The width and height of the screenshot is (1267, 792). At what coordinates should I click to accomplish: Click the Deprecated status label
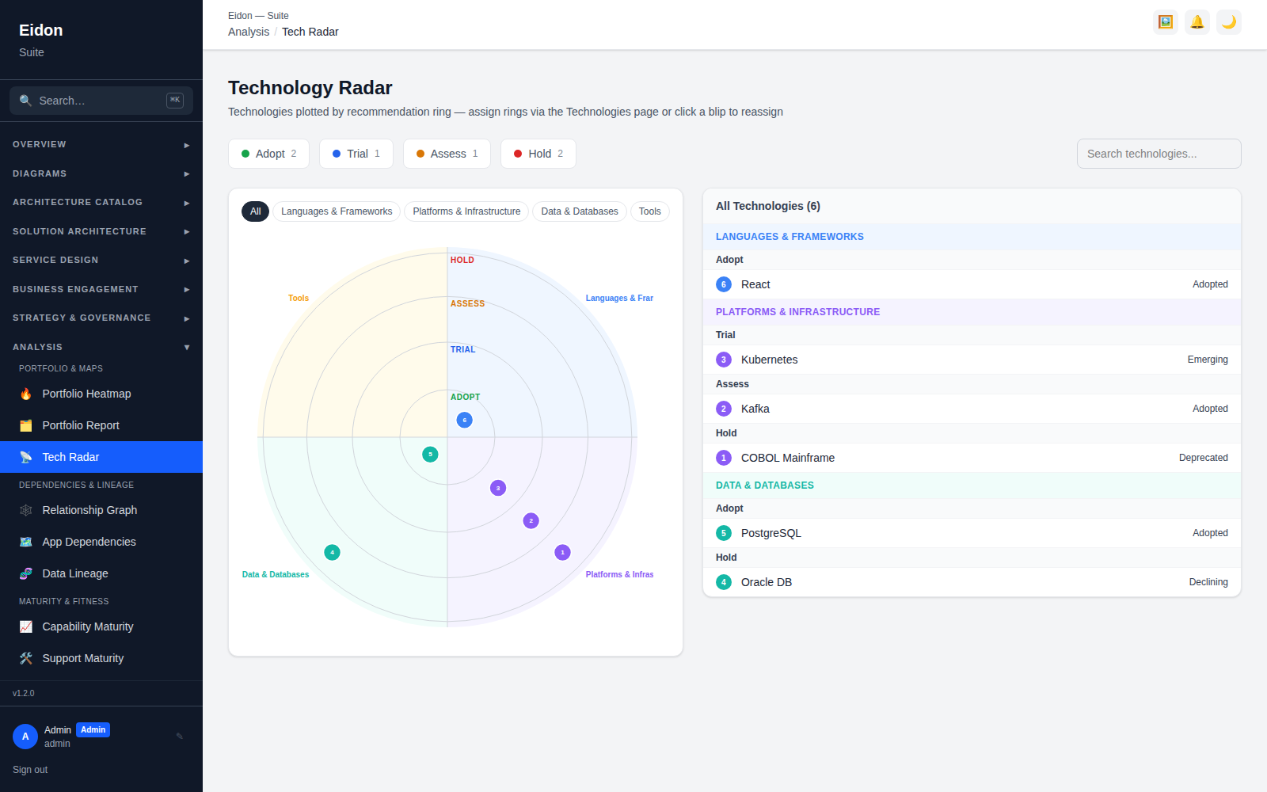point(1203,458)
